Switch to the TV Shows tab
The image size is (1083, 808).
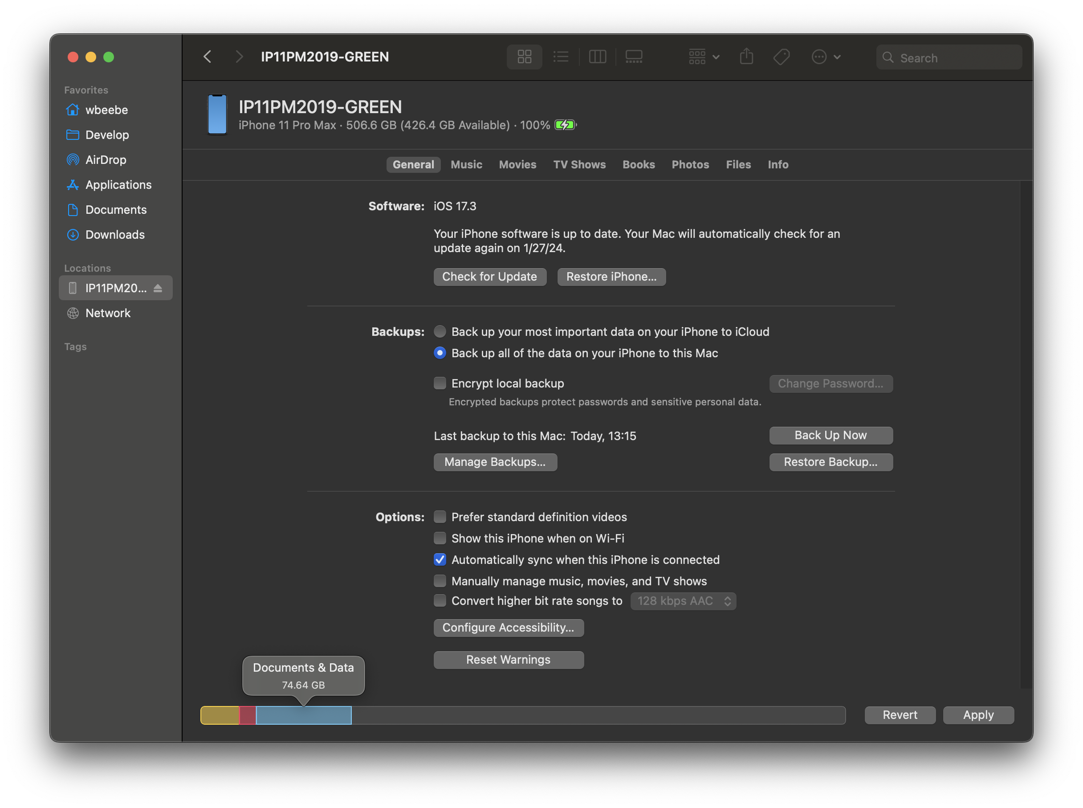pos(579,164)
